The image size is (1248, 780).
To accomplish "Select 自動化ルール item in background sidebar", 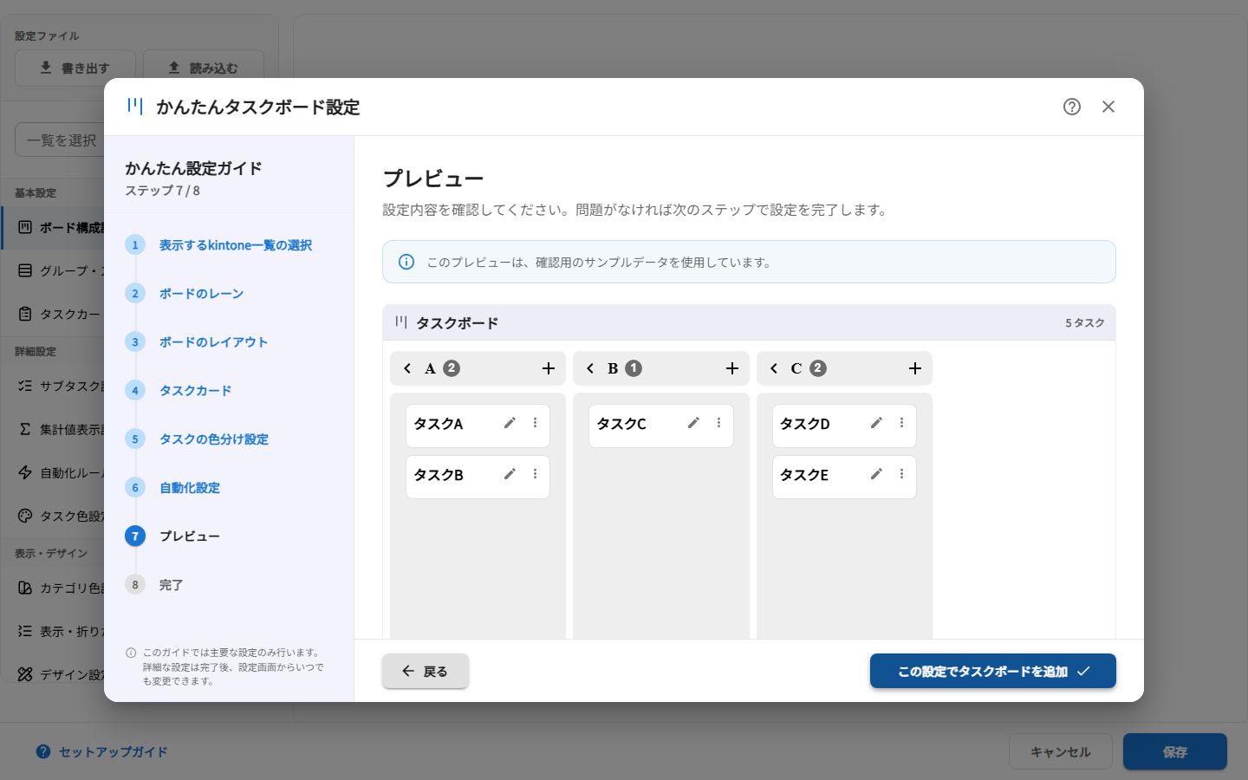I will pyautogui.click(x=54, y=472).
